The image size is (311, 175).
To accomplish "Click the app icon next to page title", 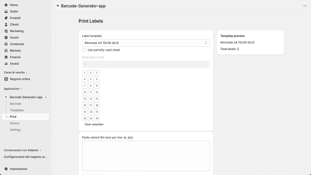I will 58,6.
